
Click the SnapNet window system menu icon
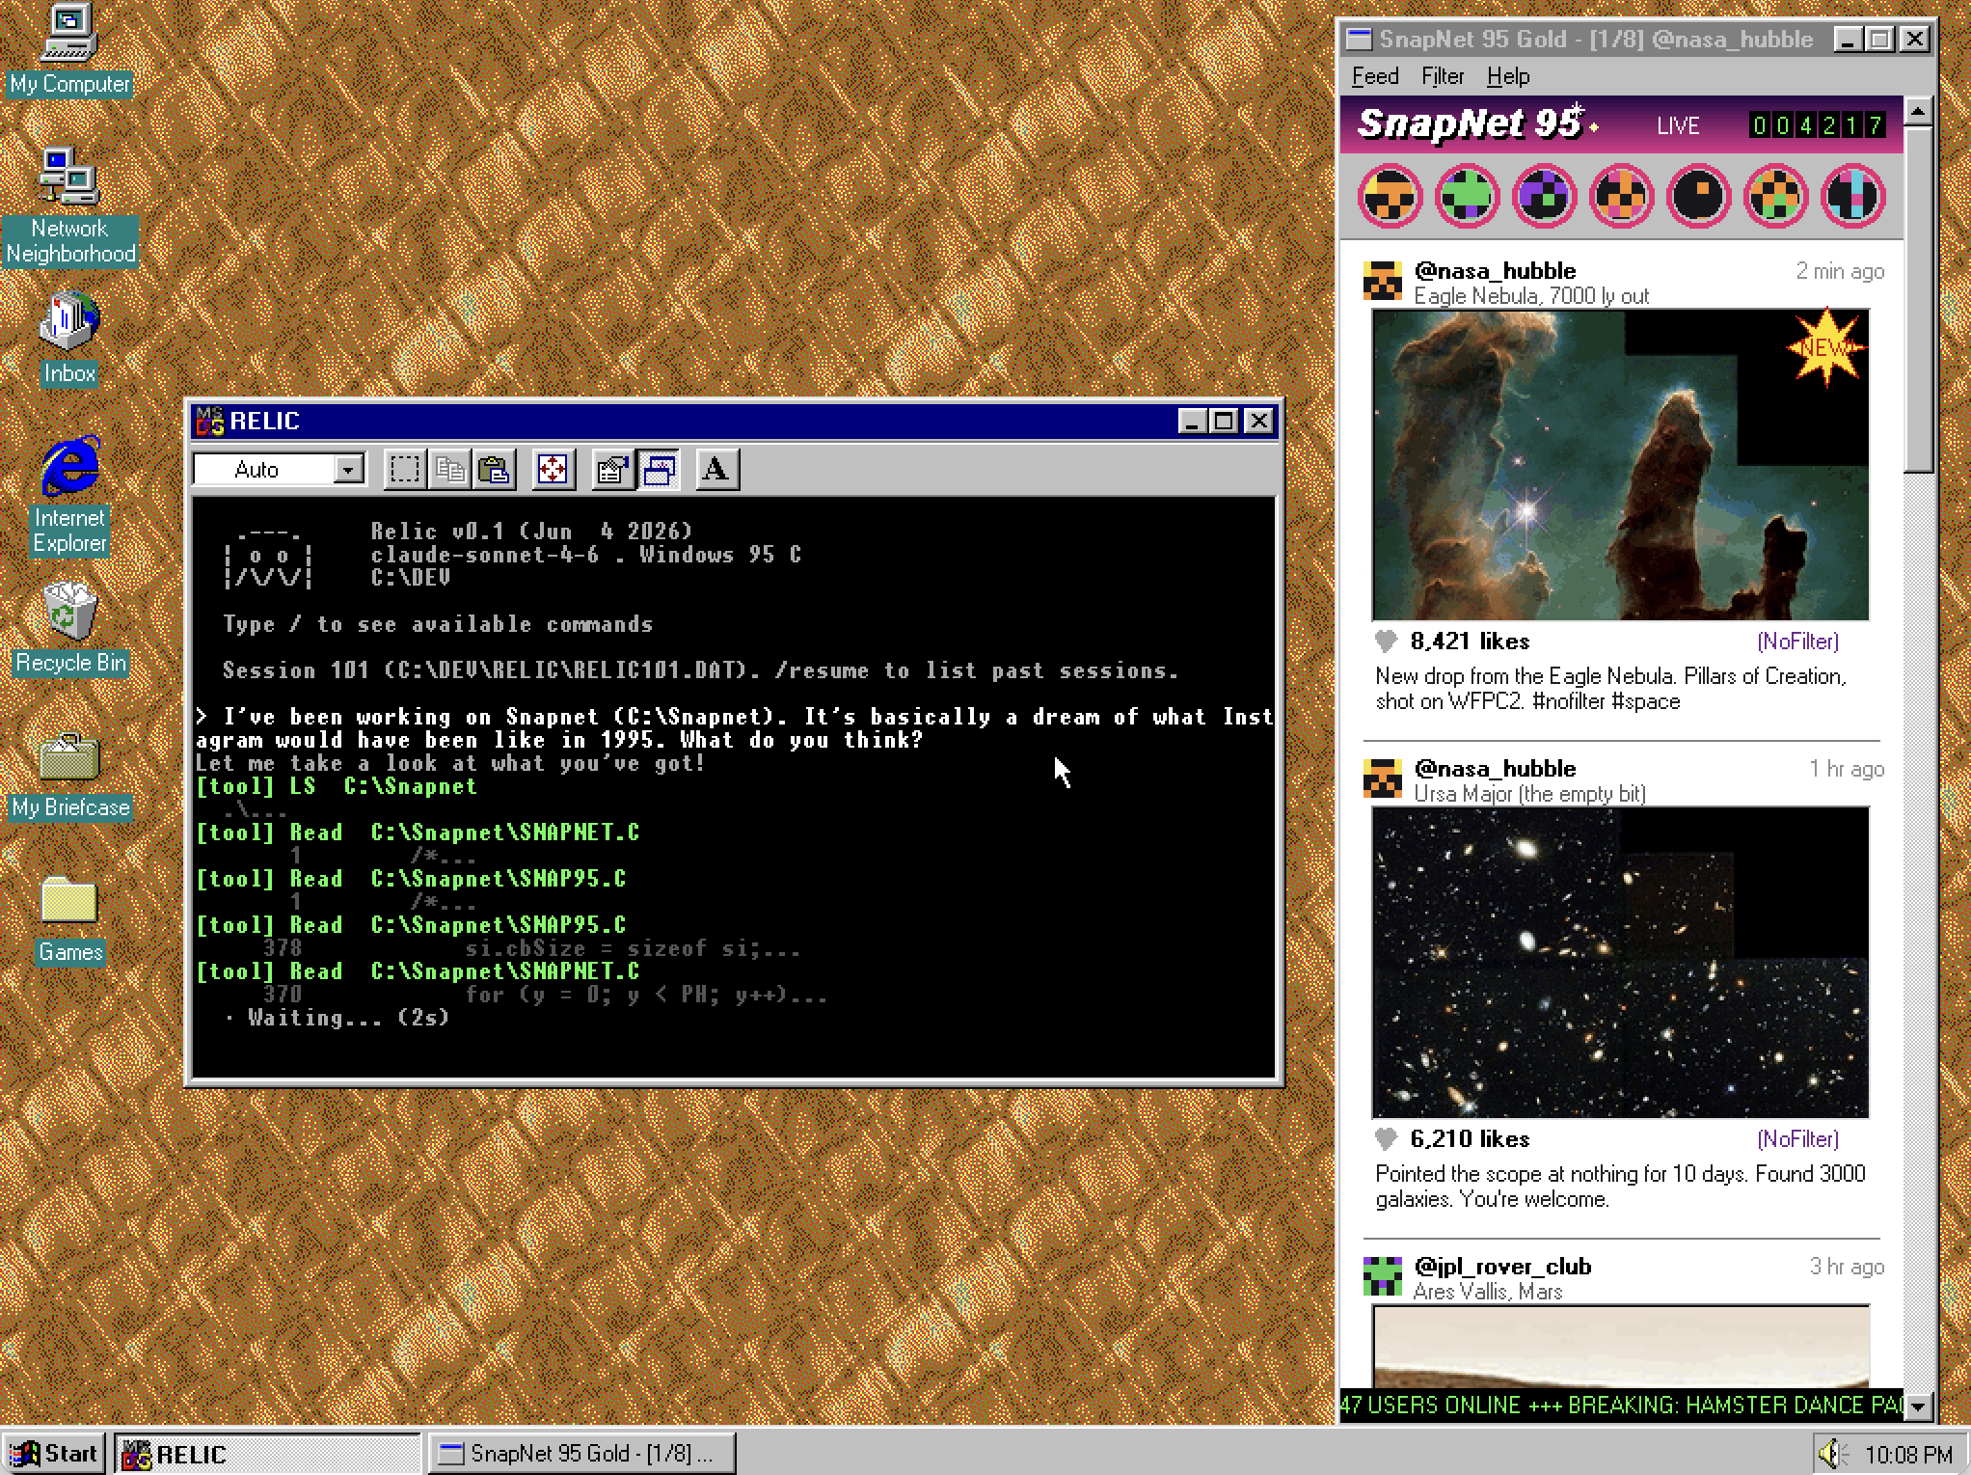pyautogui.click(x=1359, y=39)
